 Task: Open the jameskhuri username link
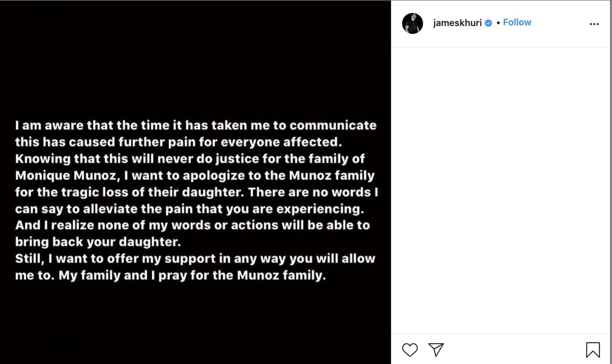tap(457, 23)
